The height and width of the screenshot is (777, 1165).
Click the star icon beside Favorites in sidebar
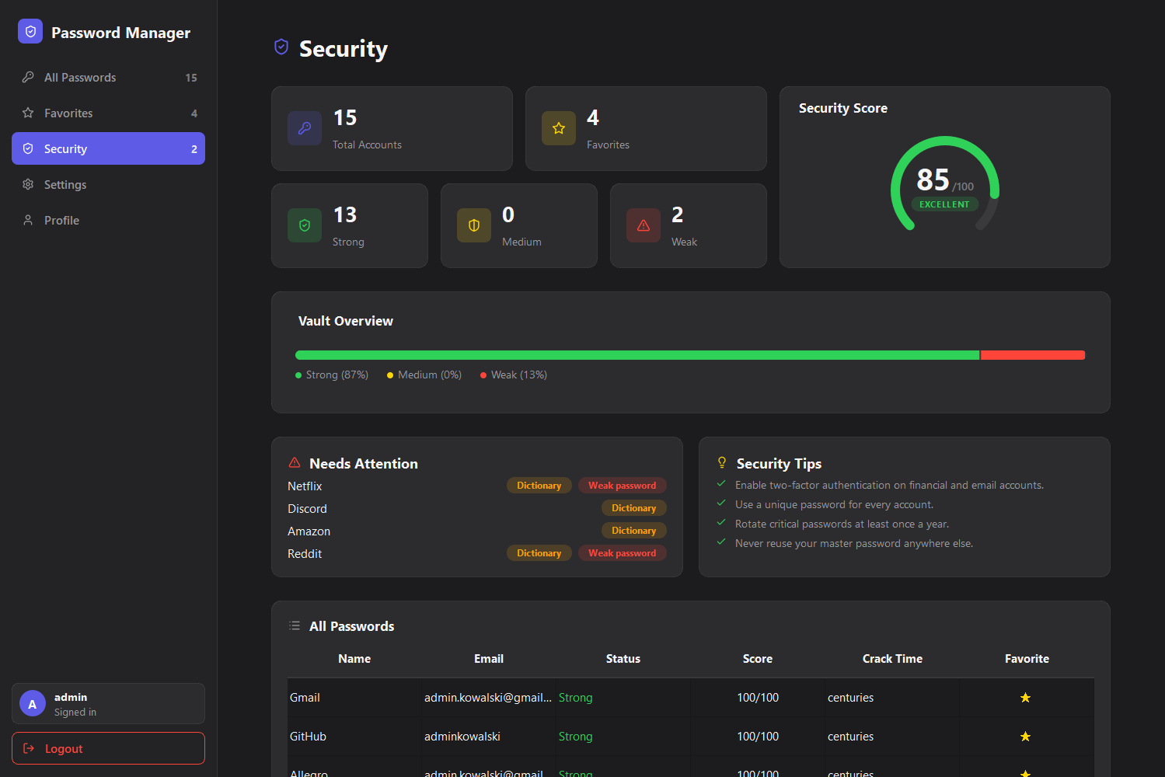(x=28, y=113)
